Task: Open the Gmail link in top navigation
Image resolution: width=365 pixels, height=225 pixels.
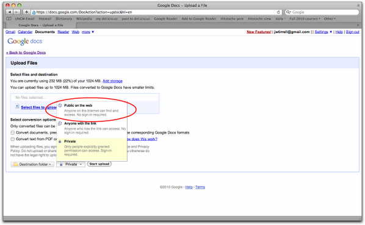Action: point(10,32)
